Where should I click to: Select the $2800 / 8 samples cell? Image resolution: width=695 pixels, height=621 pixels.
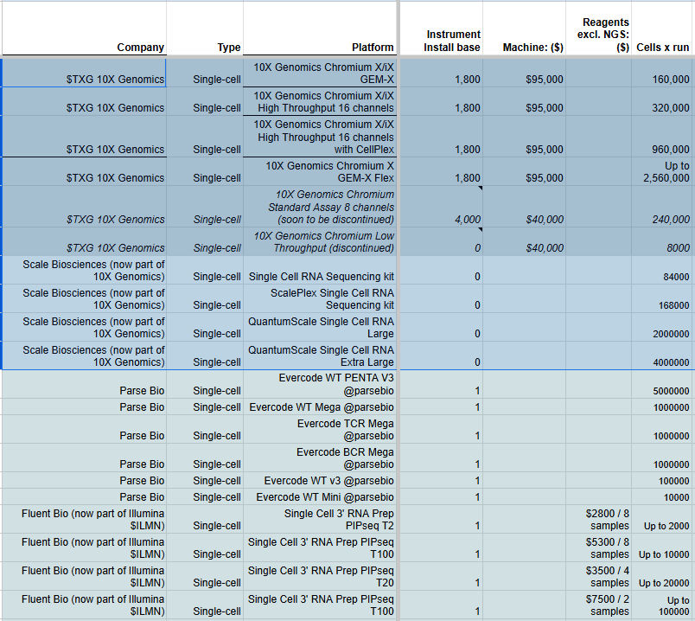click(x=598, y=520)
